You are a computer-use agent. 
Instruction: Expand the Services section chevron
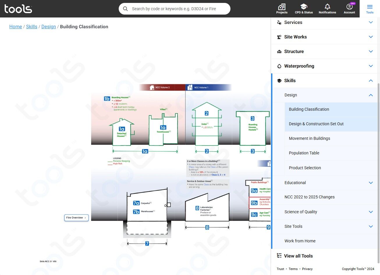click(371, 22)
